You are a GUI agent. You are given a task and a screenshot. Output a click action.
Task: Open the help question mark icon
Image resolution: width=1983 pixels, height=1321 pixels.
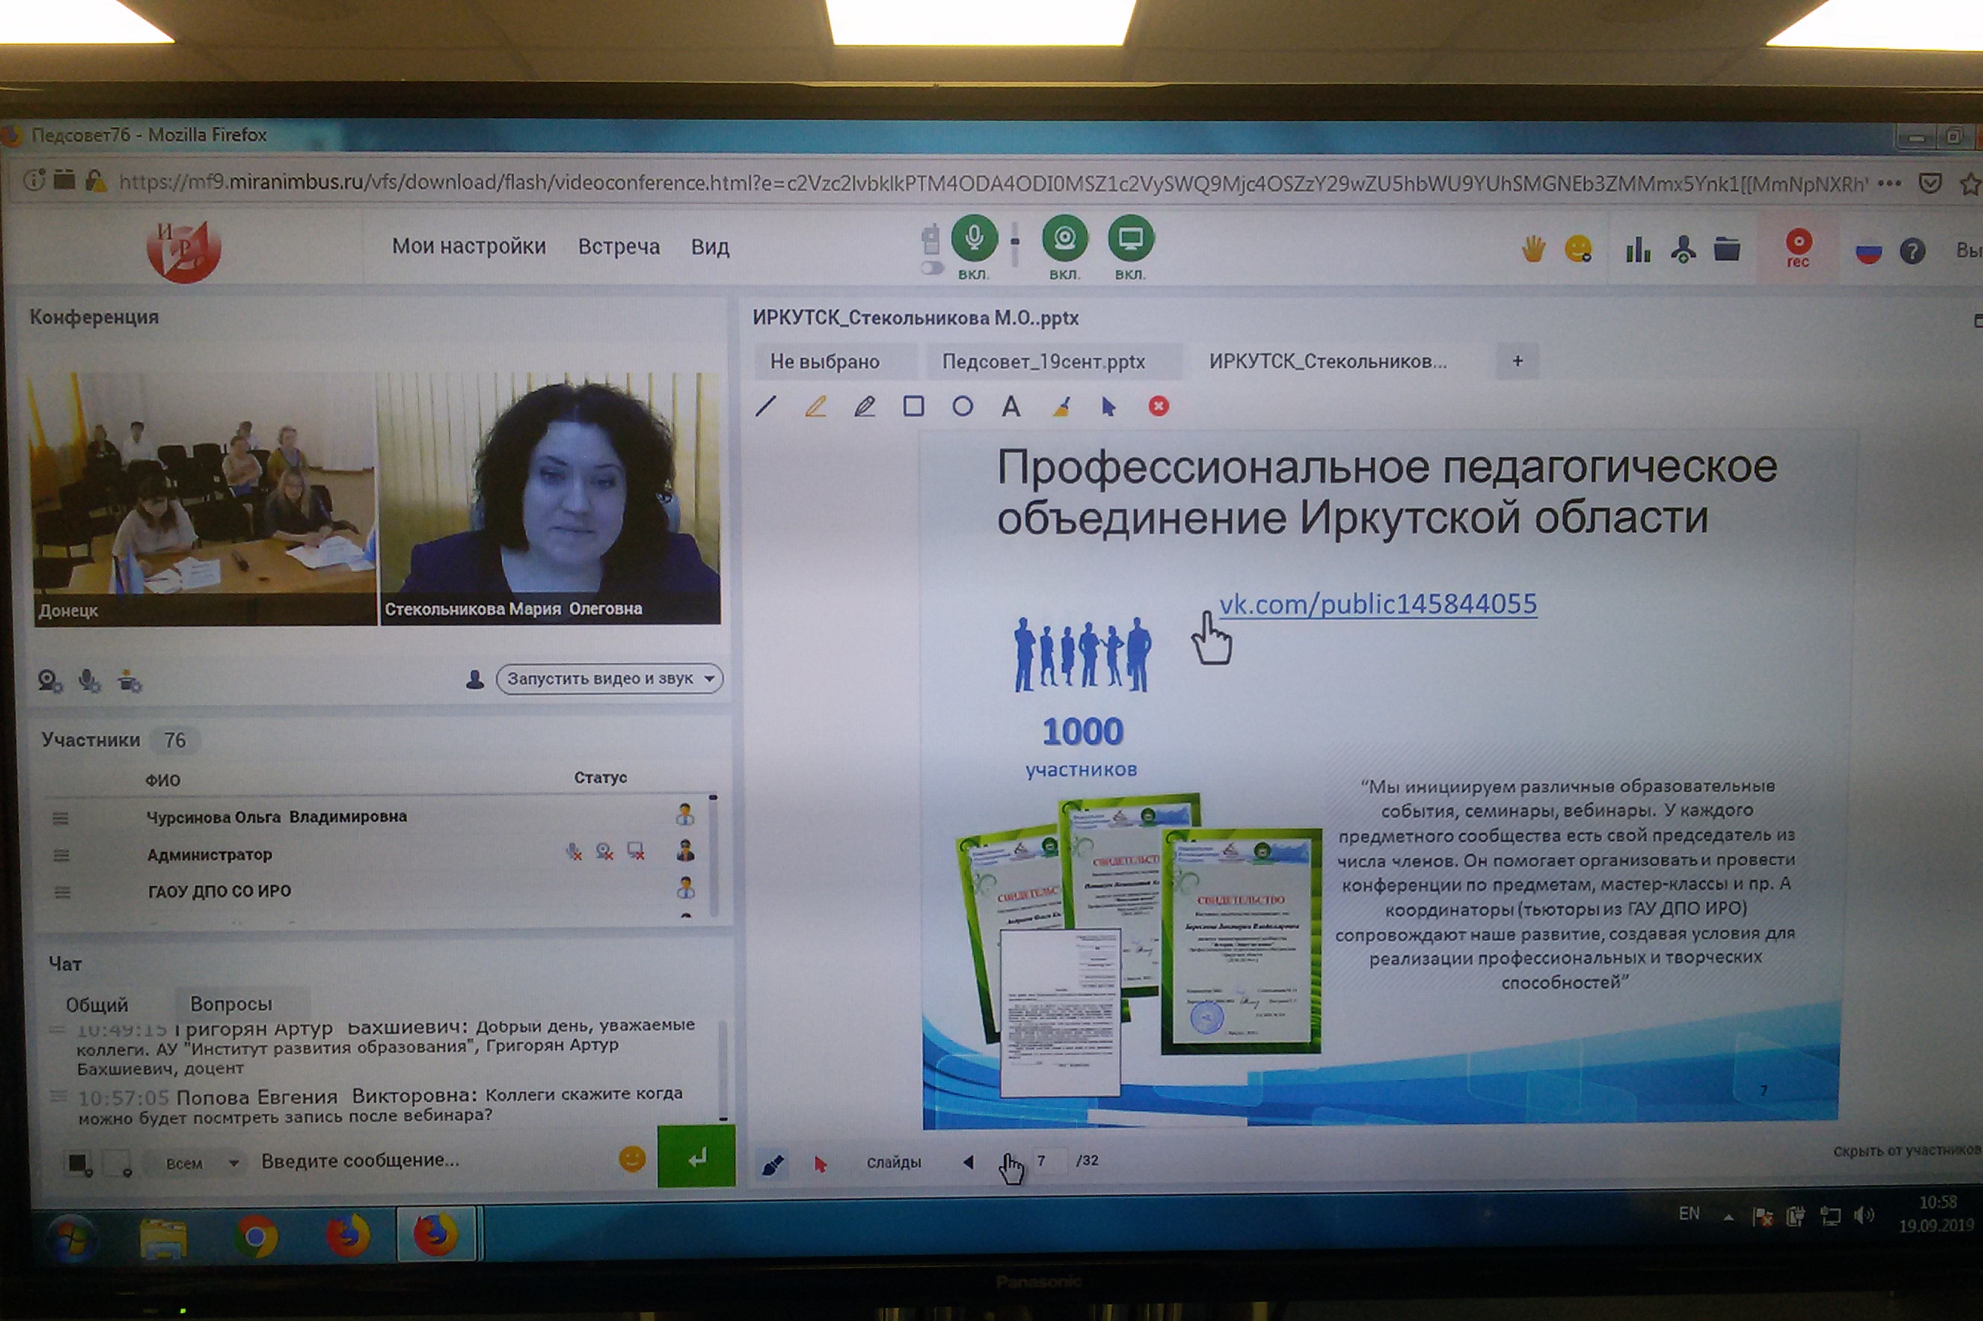tap(1913, 251)
